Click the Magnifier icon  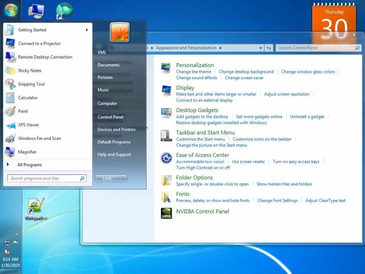pyautogui.click(x=10, y=152)
